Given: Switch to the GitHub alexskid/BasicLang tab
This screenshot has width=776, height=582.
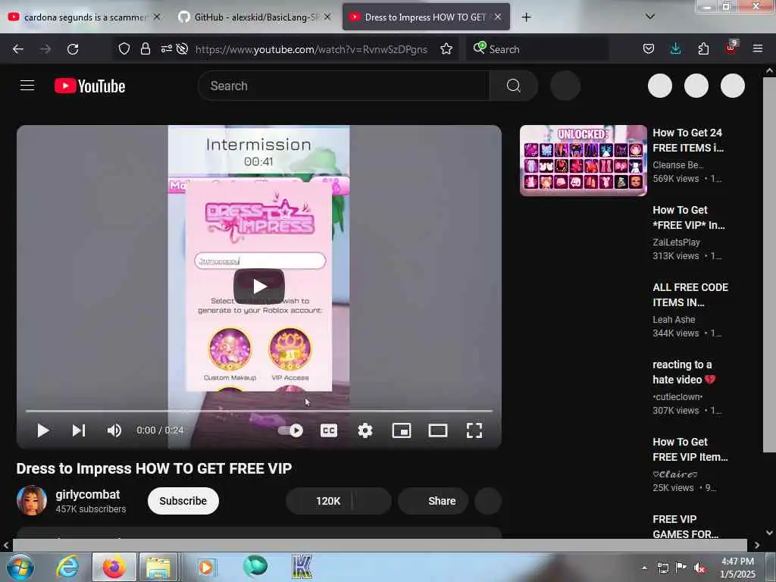Looking at the screenshot, I should [255, 17].
